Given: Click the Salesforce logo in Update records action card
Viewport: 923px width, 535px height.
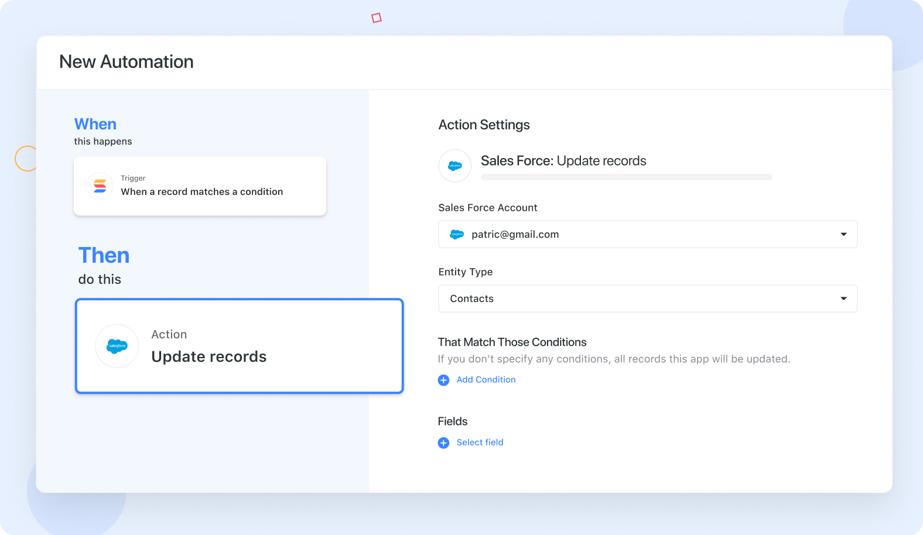Looking at the screenshot, I should [x=117, y=346].
